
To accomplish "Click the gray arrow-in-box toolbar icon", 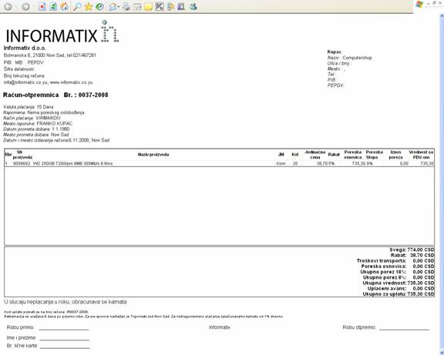I will click(160, 6).
